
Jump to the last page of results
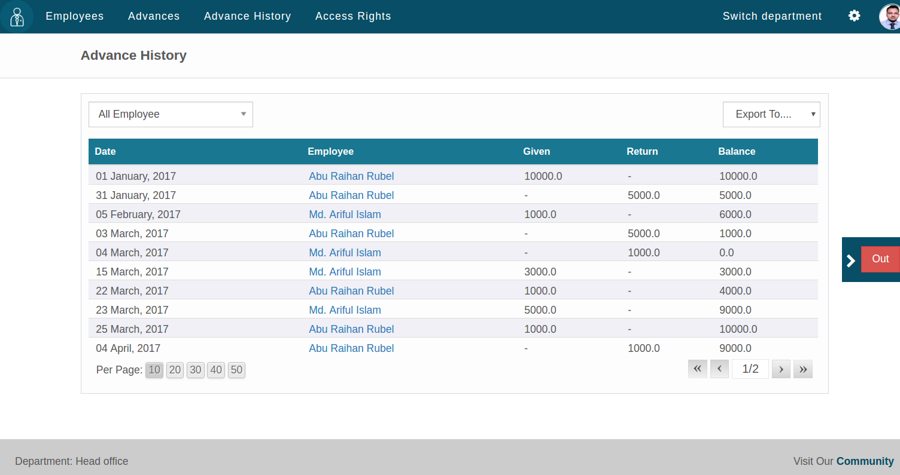pyautogui.click(x=802, y=369)
